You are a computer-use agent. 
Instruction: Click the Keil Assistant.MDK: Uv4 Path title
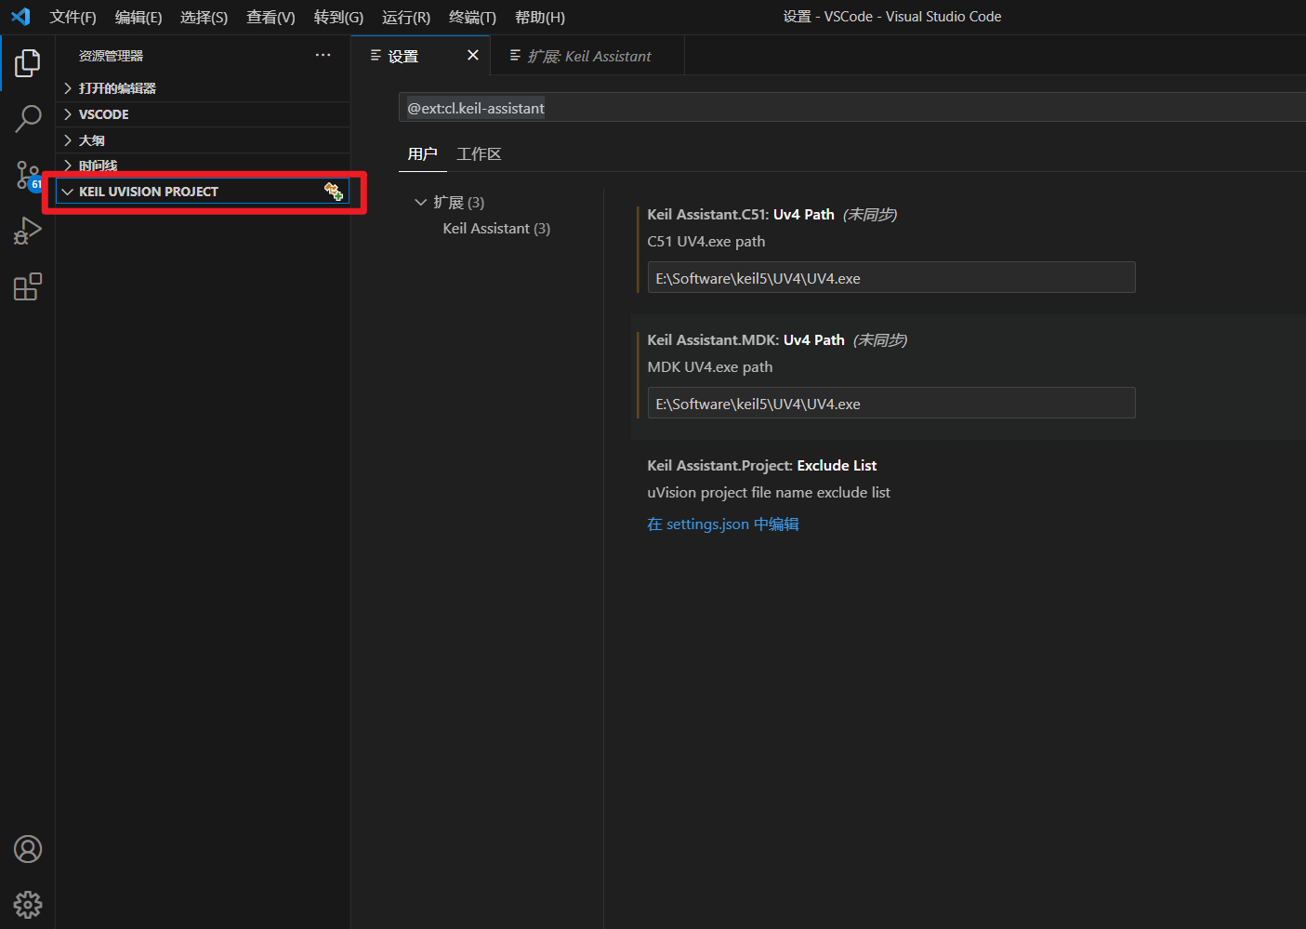[x=745, y=340]
